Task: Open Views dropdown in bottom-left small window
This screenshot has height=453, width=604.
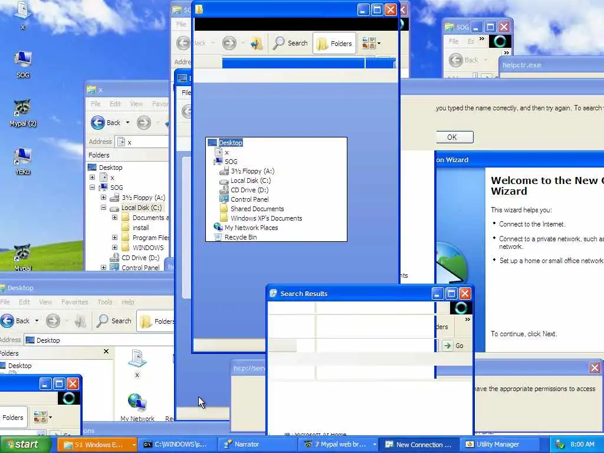Action: pos(42,417)
